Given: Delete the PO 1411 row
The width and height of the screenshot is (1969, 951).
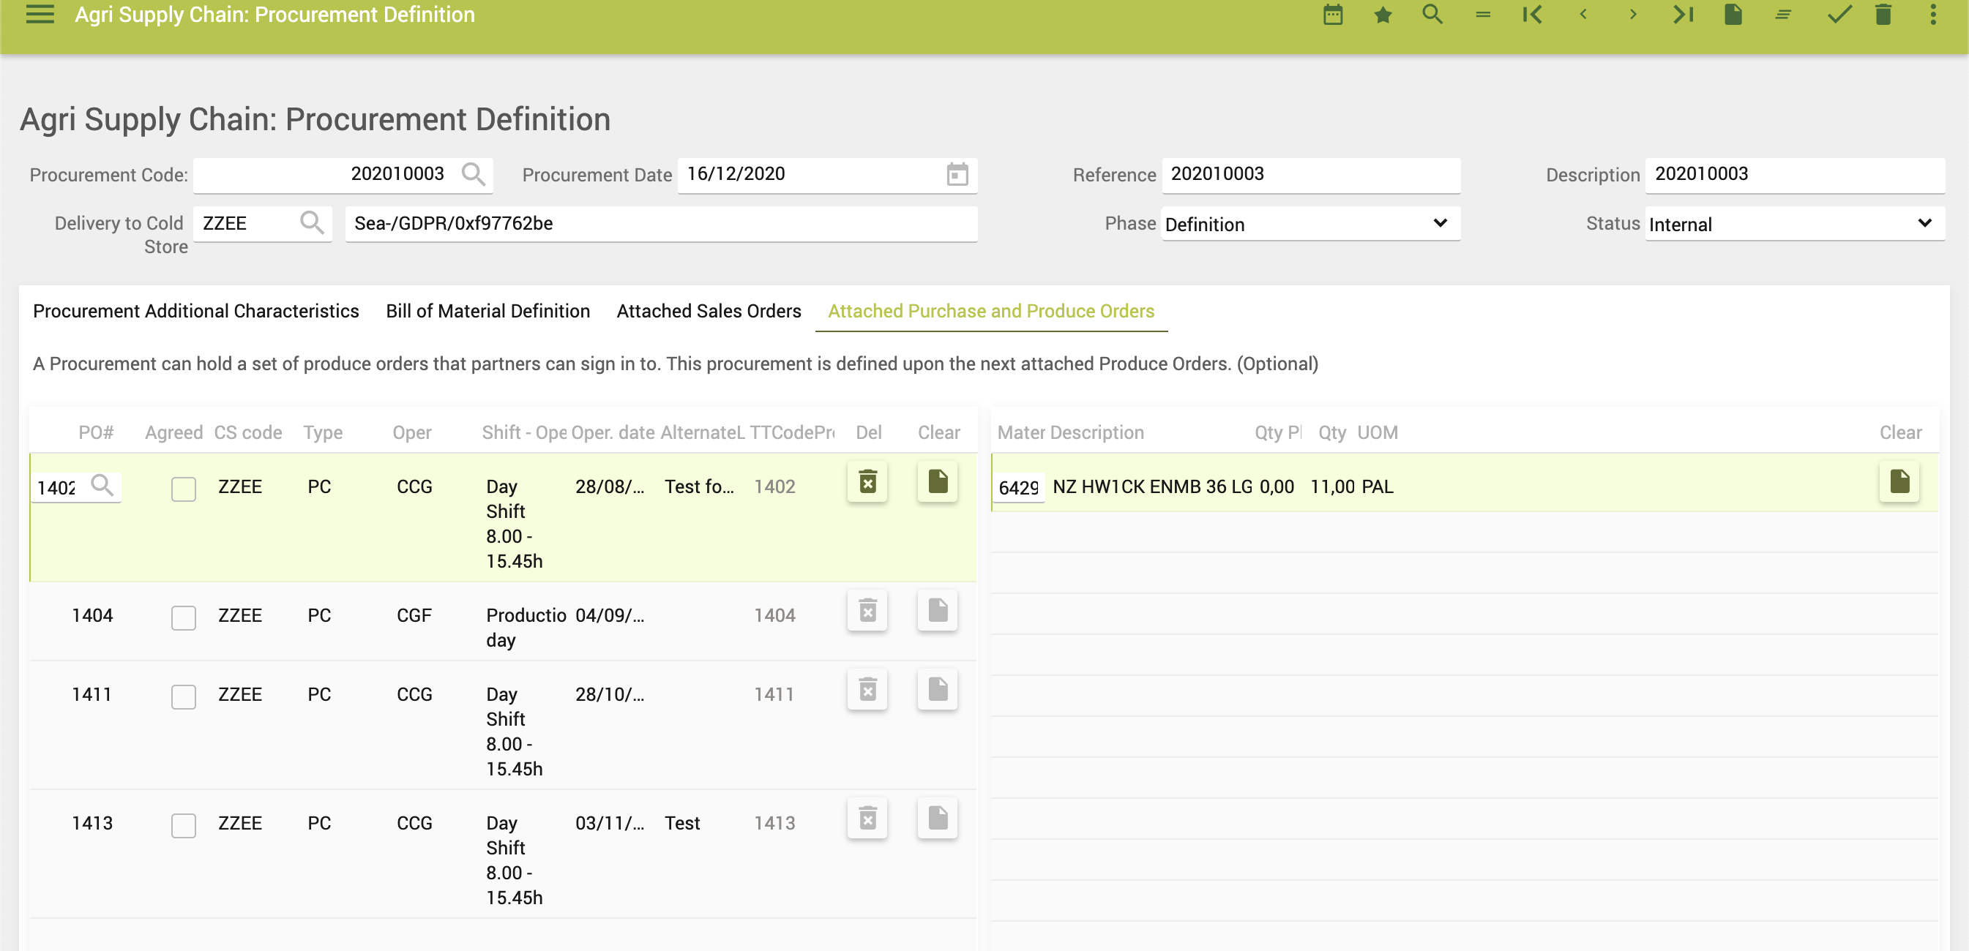Looking at the screenshot, I should tap(867, 690).
